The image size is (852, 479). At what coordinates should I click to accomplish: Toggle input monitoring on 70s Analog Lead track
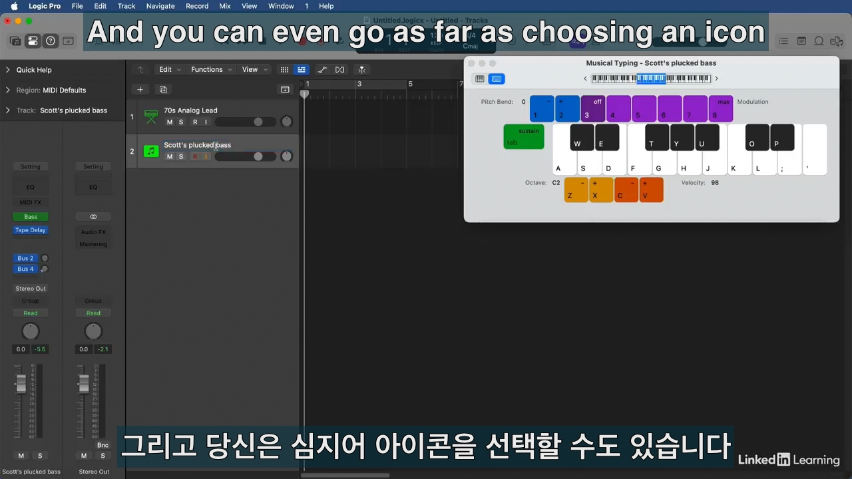pos(206,122)
